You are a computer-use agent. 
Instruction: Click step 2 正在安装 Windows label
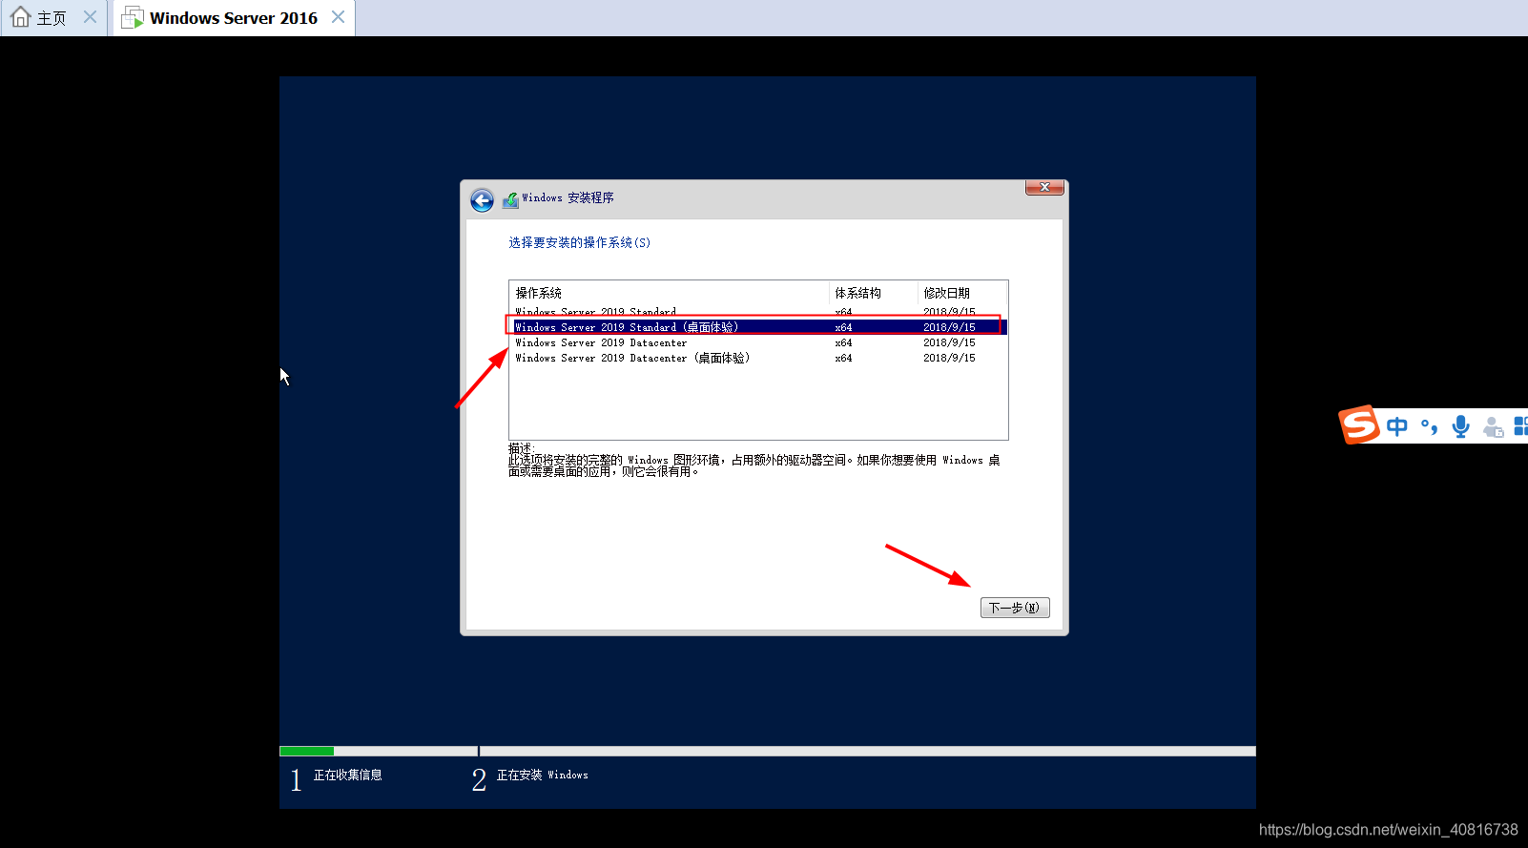pos(542,775)
